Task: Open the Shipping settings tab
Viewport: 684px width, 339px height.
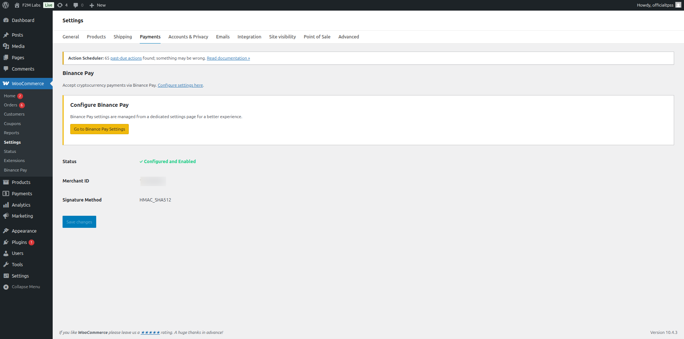Action: pyautogui.click(x=123, y=37)
